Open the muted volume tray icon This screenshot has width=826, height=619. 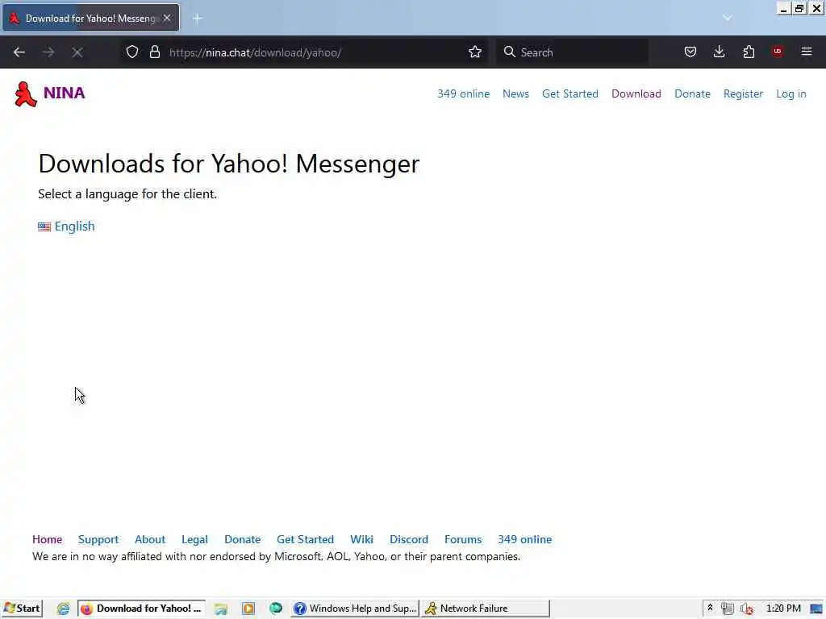[746, 609]
